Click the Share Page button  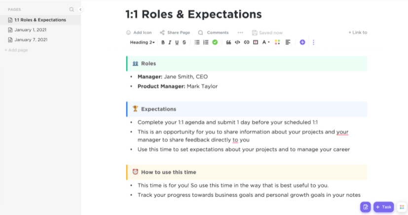click(x=175, y=33)
